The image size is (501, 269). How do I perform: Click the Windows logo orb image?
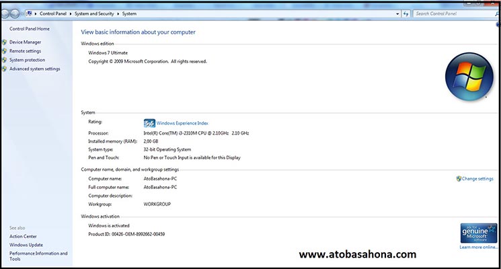(469, 77)
